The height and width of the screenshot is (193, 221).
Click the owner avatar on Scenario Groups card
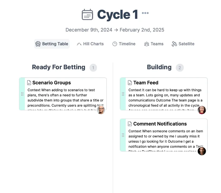pyautogui.click(x=101, y=110)
